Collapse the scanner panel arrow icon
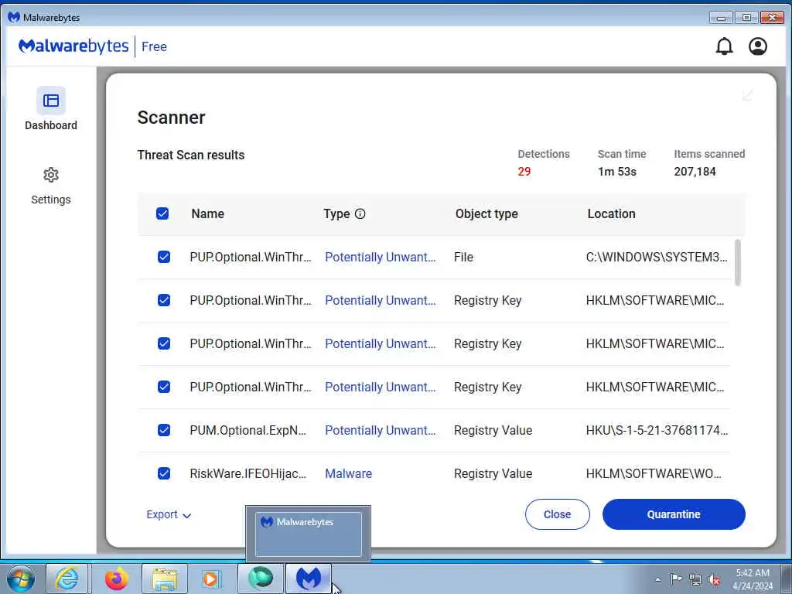This screenshot has height=594, width=792. pyautogui.click(x=748, y=95)
